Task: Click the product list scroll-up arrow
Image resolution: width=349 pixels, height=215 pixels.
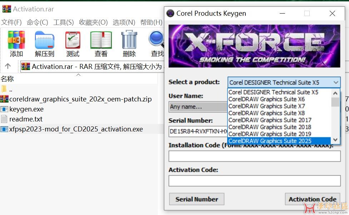Action: 335,93
